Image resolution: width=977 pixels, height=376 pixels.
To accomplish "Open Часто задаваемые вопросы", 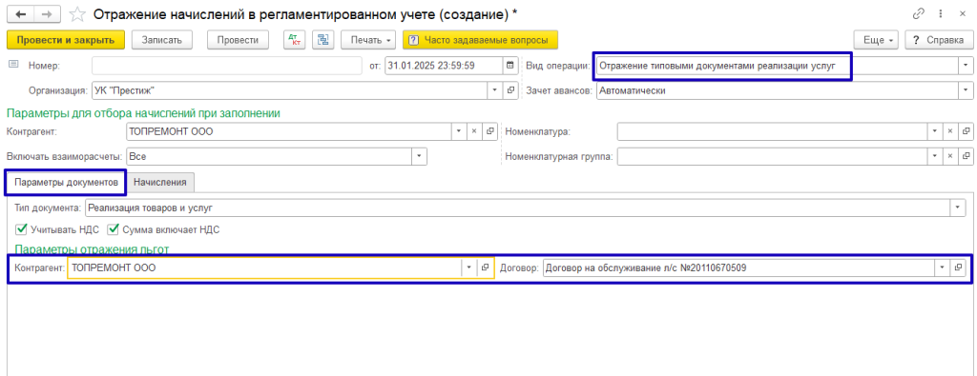I will pyautogui.click(x=481, y=40).
